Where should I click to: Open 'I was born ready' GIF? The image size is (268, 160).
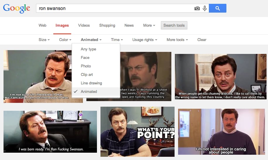[x=50, y=132]
